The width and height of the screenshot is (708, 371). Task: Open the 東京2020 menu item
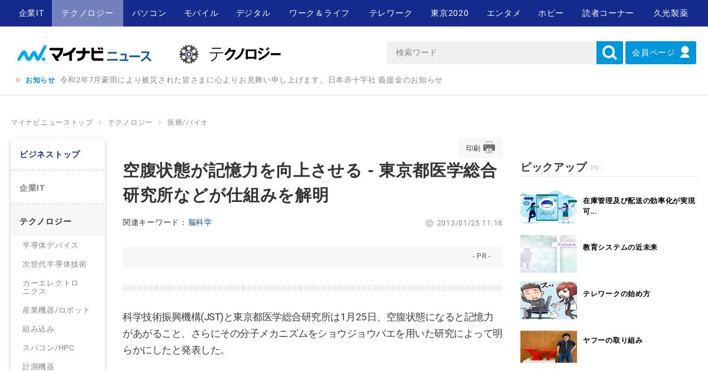450,13
